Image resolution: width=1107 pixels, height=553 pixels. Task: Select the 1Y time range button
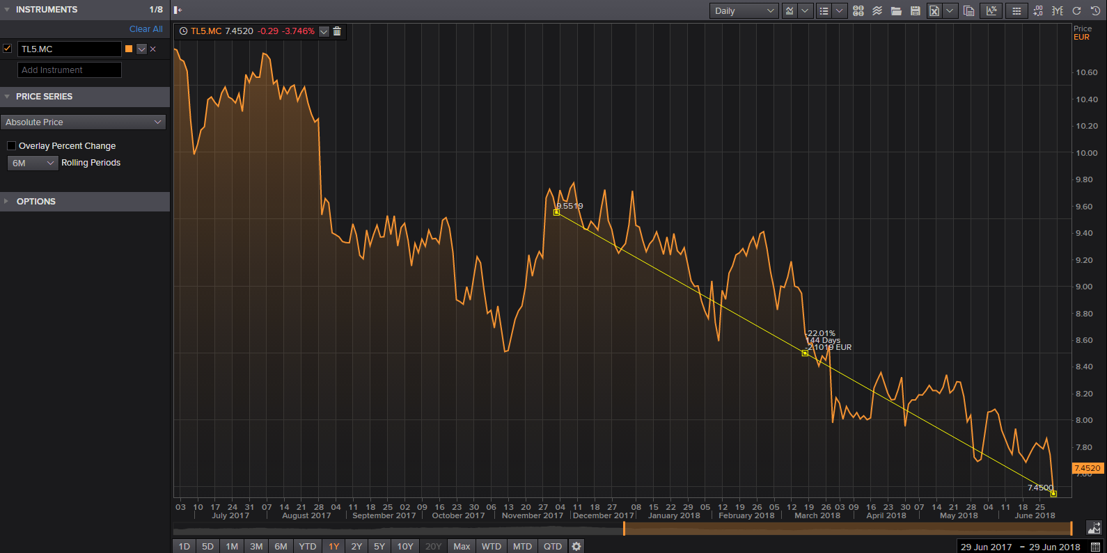[x=334, y=546]
